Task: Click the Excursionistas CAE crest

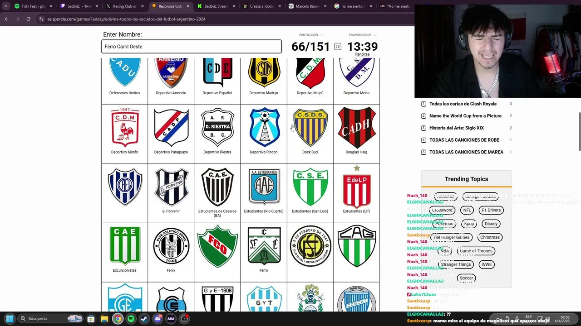Action: (124, 245)
